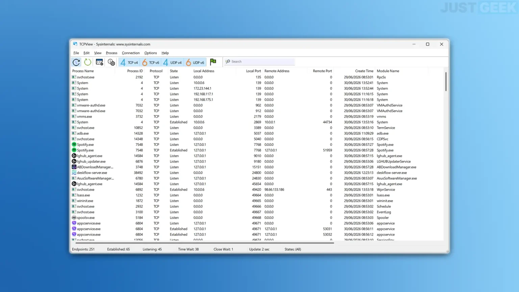Sort by the Remote Address column header

[x=277, y=71]
